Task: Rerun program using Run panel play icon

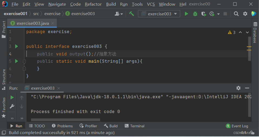Action: tap(12, 97)
